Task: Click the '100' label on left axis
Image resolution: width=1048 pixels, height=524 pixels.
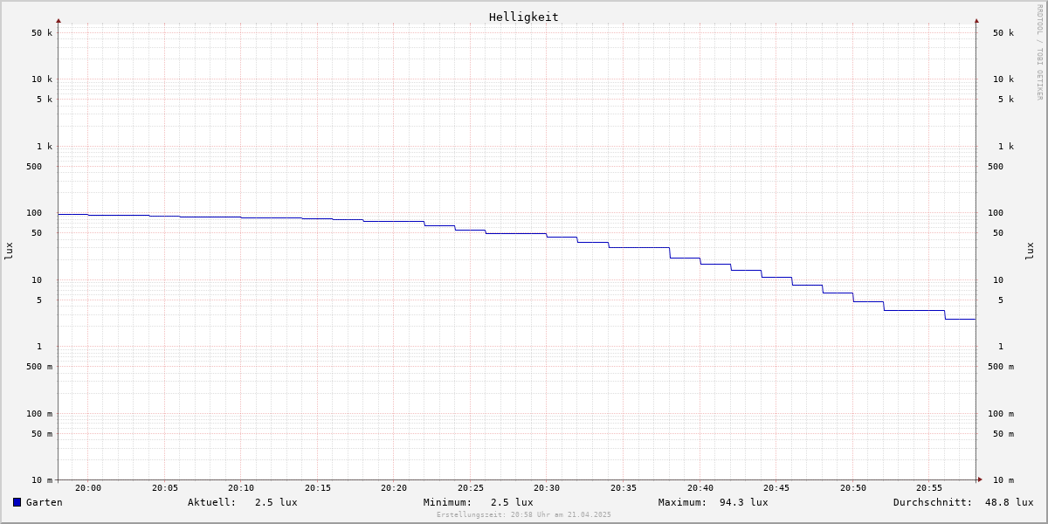Action: pos(34,213)
